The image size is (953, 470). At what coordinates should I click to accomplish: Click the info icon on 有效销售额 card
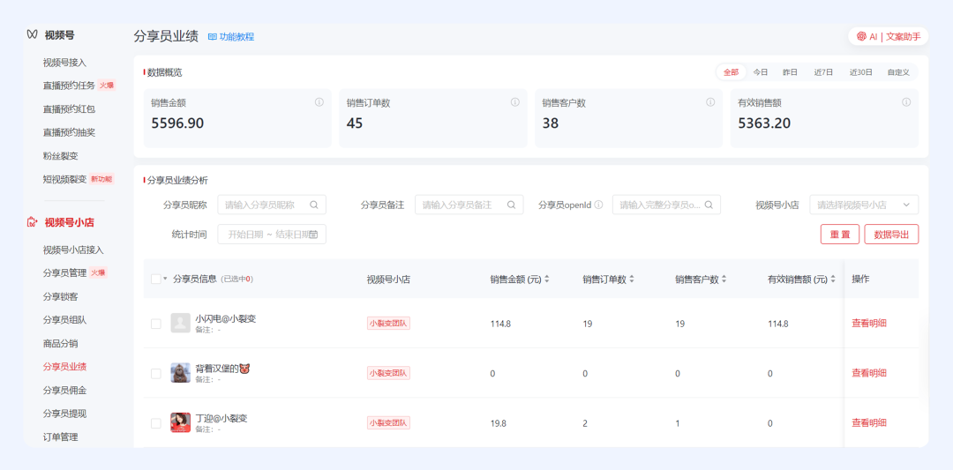point(905,102)
